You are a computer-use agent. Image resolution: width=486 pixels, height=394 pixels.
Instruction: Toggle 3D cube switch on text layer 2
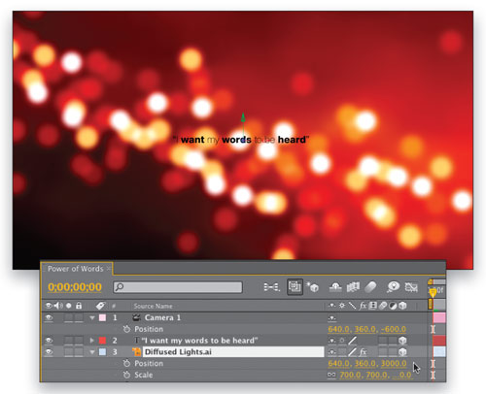402,341
